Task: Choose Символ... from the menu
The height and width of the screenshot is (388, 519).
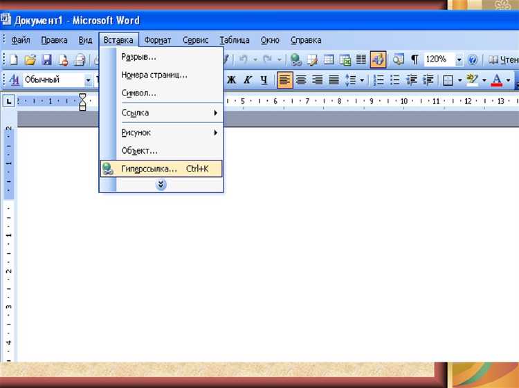Action: (x=161, y=93)
